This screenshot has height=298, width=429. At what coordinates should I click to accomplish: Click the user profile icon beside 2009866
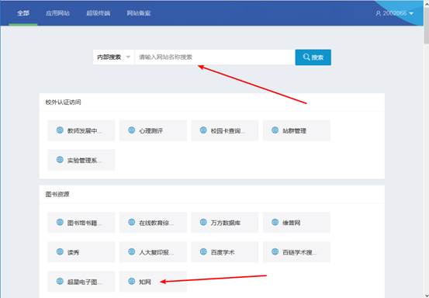coord(379,13)
